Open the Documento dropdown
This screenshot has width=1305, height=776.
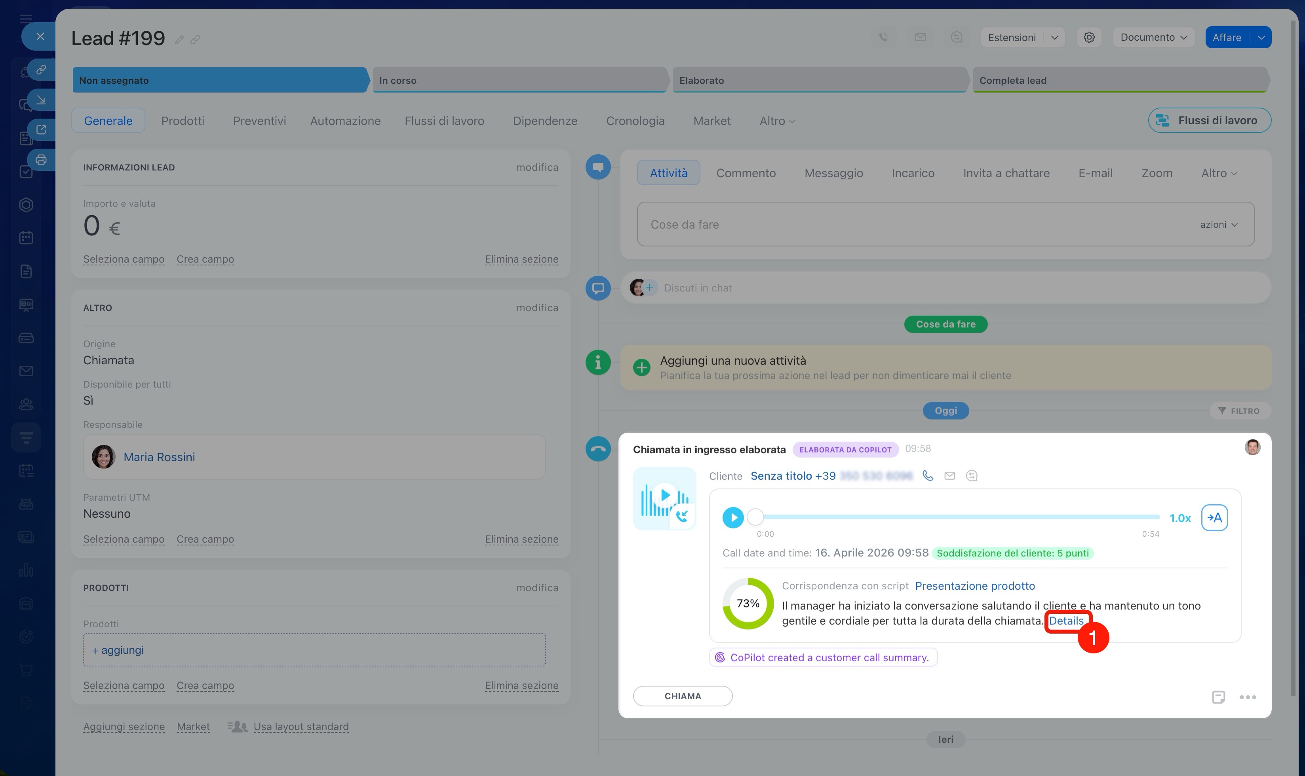(x=1154, y=37)
